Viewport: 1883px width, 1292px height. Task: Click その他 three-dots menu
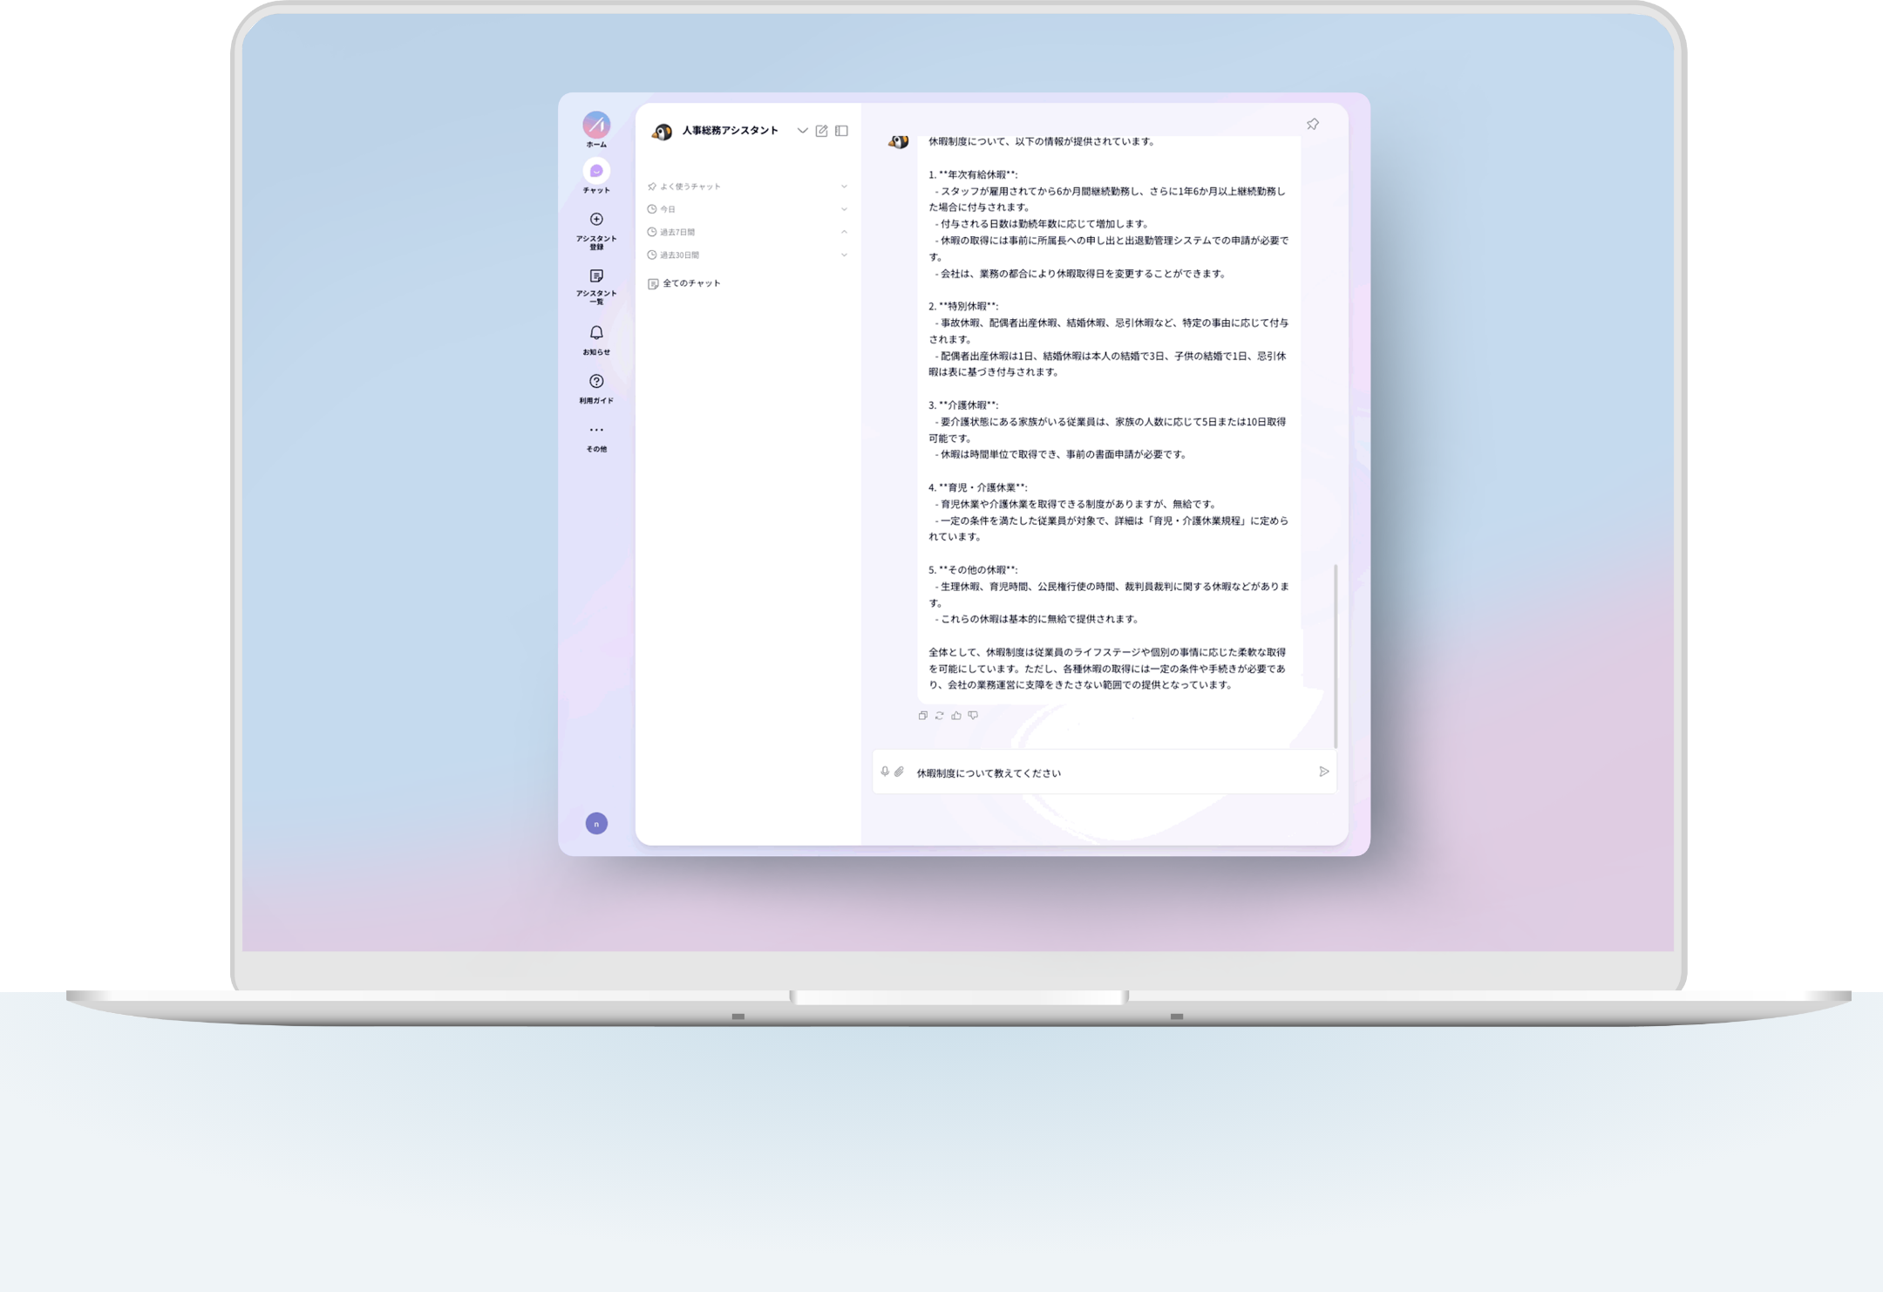[596, 430]
